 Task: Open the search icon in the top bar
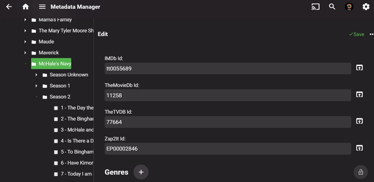click(332, 6)
